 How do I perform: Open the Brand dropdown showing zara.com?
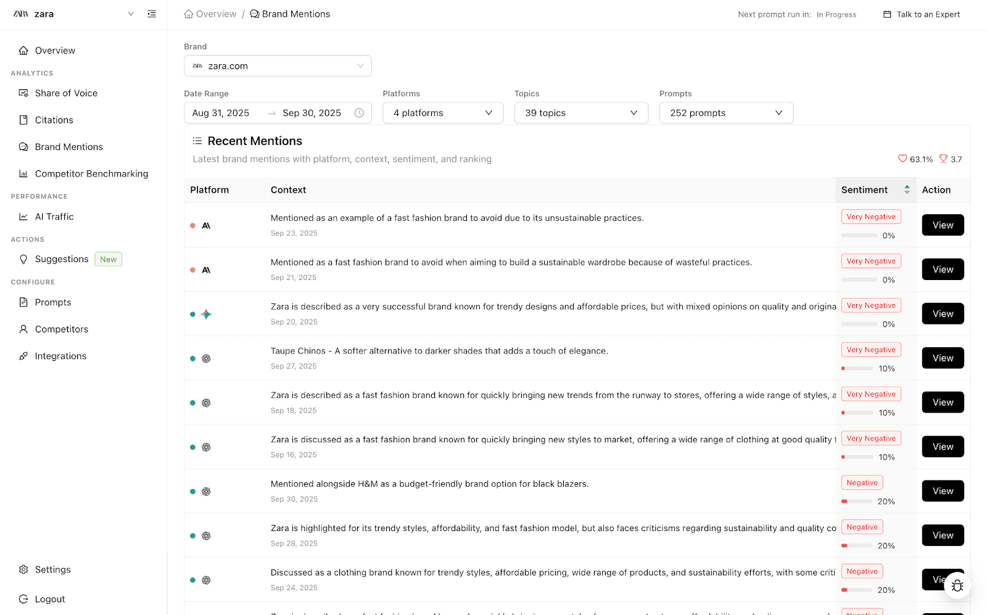click(x=278, y=66)
